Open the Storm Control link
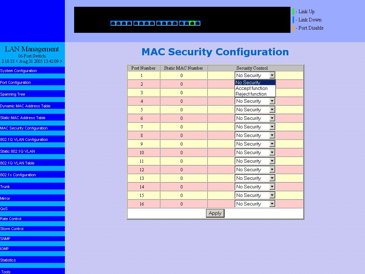This screenshot has width=365, height=274. tap(12, 229)
